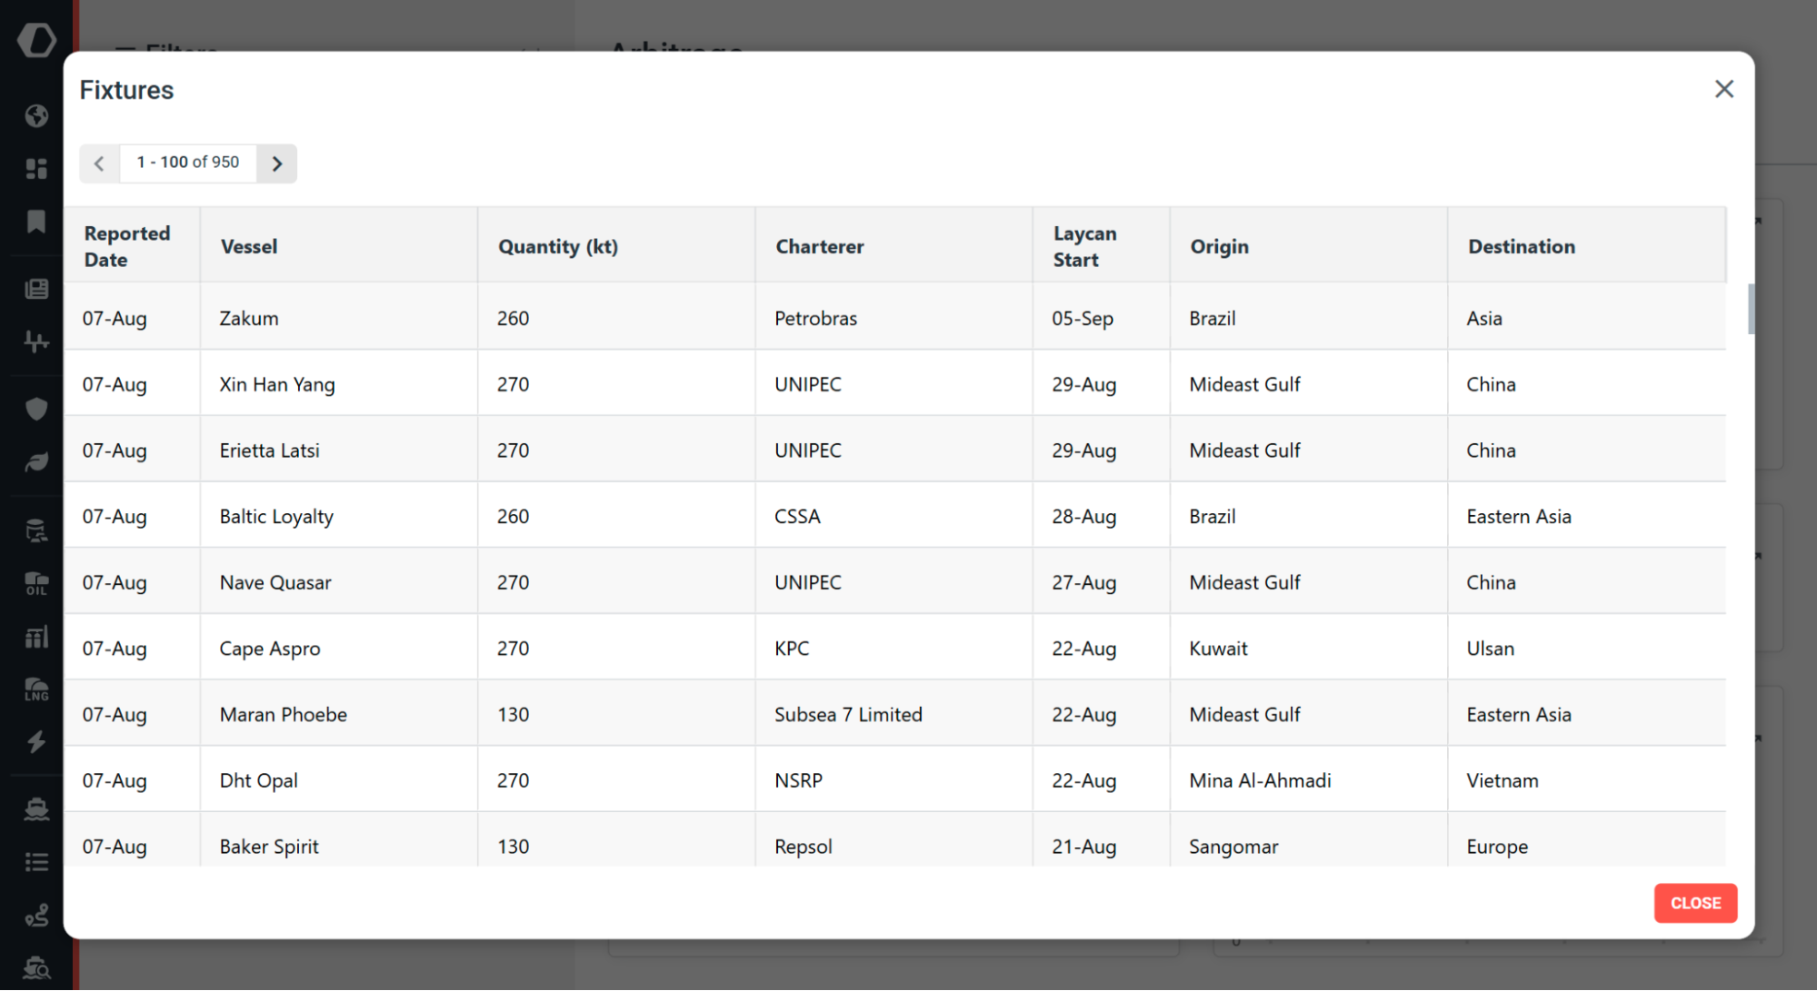This screenshot has height=991, width=1817.
Task: Go to next page of fixtures
Action: pyautogui.click(x=276, y=164)
